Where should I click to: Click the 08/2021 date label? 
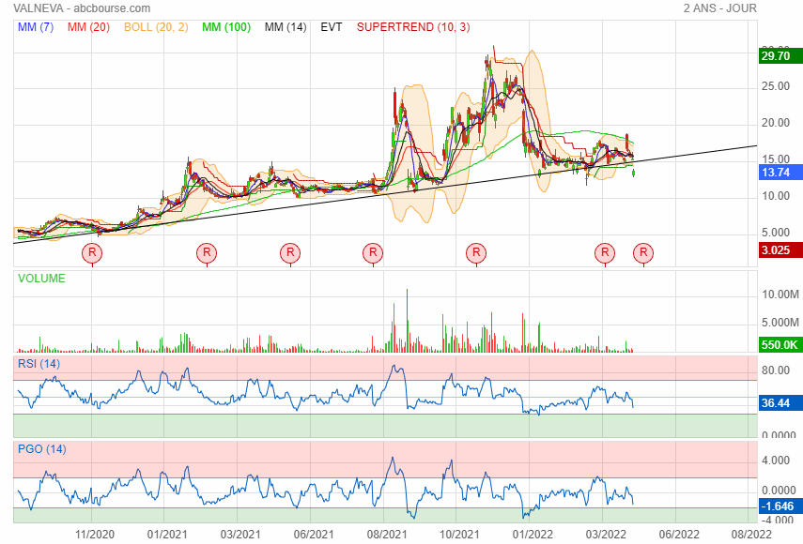click(x=387, y=535)
